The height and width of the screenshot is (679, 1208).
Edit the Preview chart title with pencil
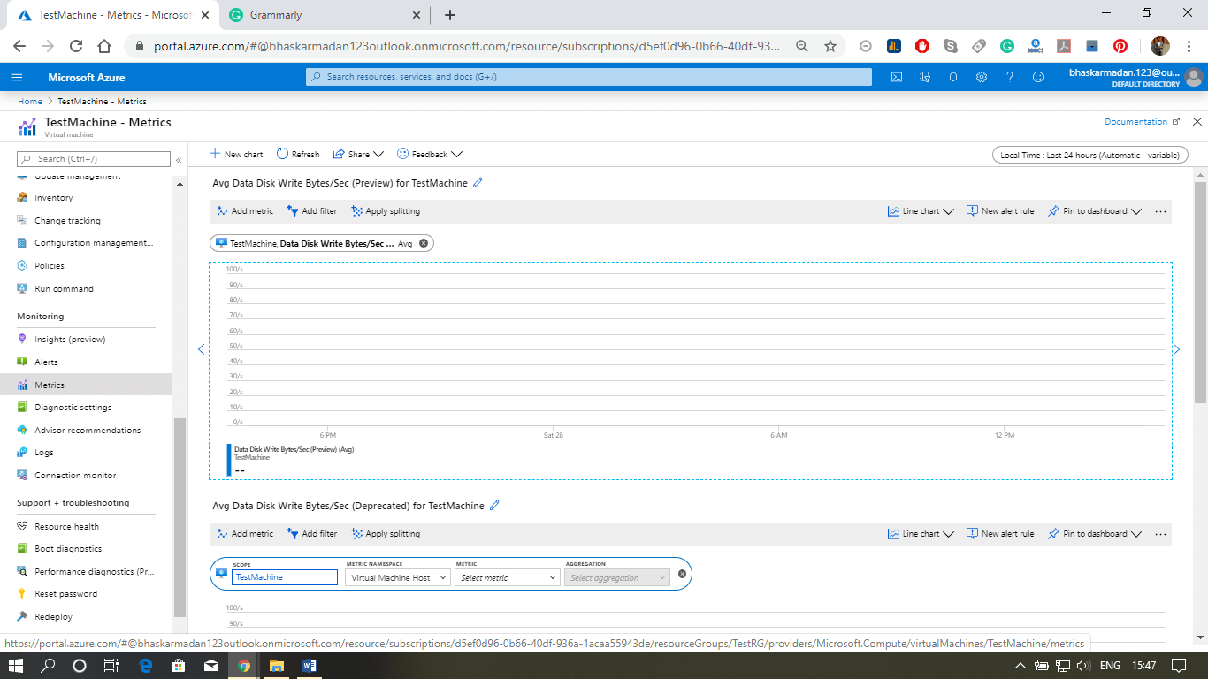[x=478, y=183]
